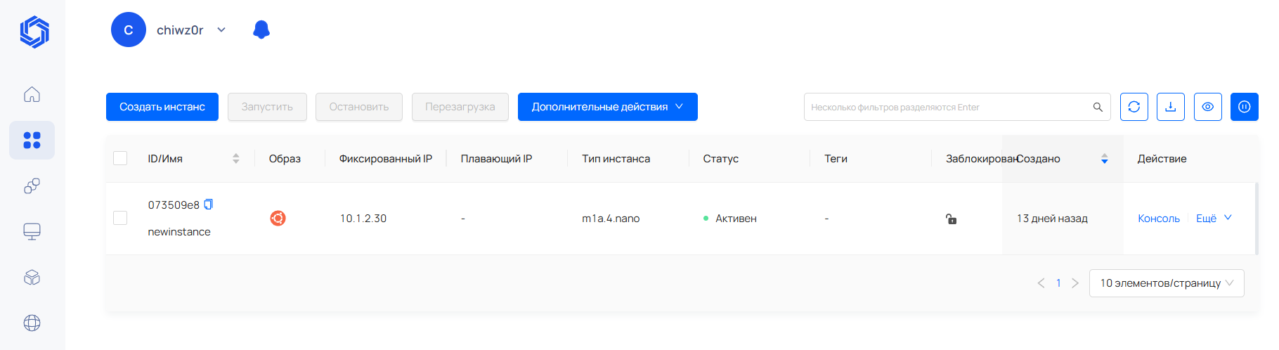This screenshot has width=1279, height=350.
Task: Click Активен status cell
Action: point(736,219)
